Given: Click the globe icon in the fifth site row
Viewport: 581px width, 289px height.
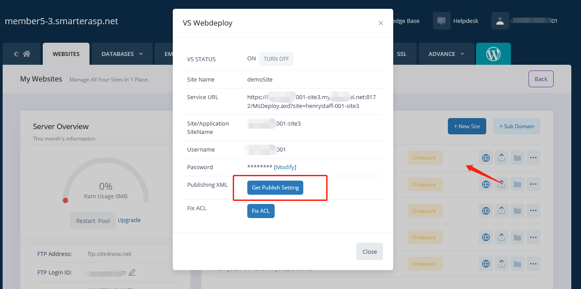Looking at the screenshot, I should pyautogui.click(x=486, y=263).
